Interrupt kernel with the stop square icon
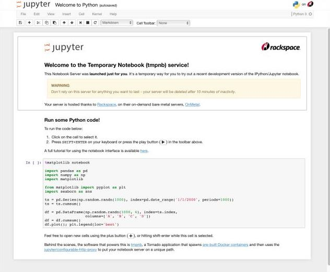 (x=88, y=23)
